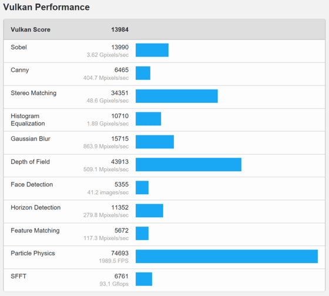Click the Canny score bar
Image resolution: width=329 pixels, height=296 pixels.
(x=143, y=73)
